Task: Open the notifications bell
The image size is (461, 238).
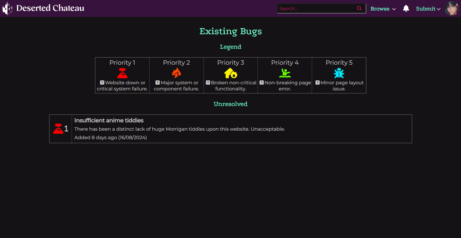Action: pos(406,8)
